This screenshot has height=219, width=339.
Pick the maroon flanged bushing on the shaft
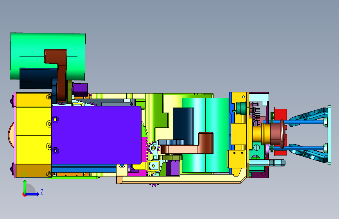pyautogui.click(x=278, y=134)
